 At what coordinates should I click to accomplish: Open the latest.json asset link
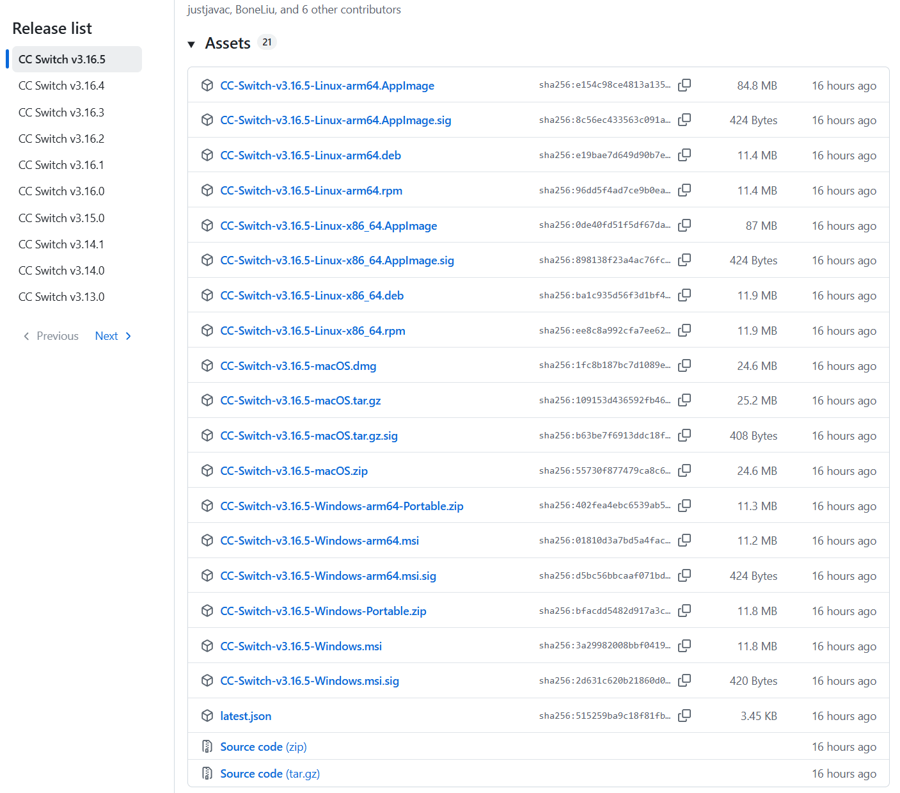coord(246,716)
